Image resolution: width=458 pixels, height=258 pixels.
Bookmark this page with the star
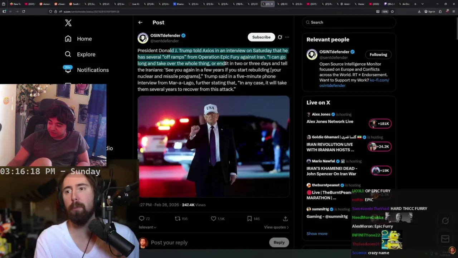[392, 11]
